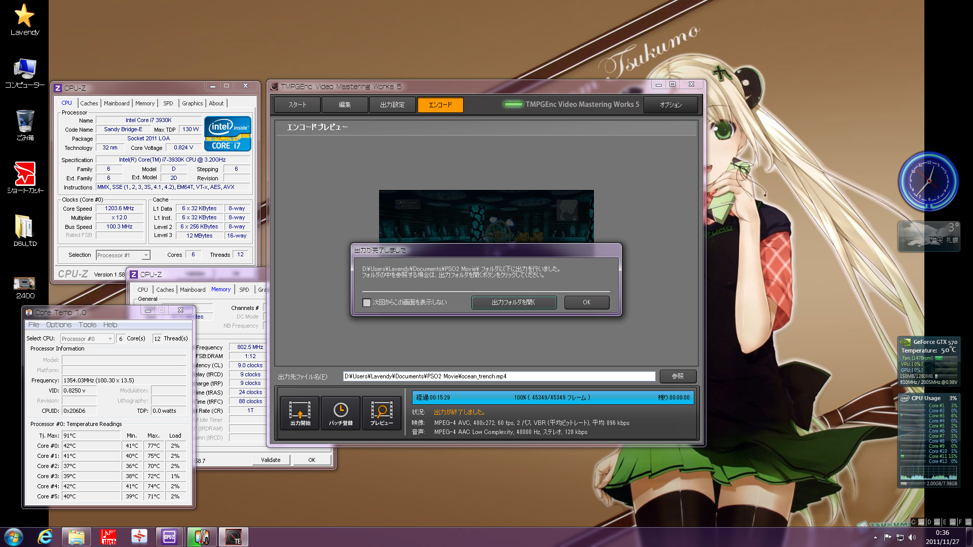Click the プレビュー preview magnifier icon

(381, 413)
